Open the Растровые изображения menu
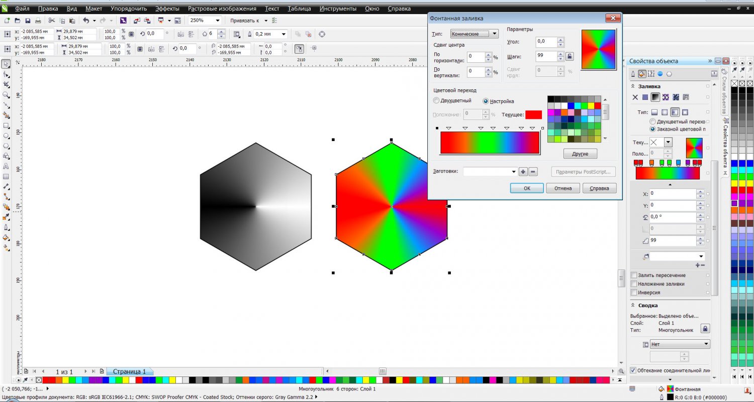The height and width of the screenshot is (402, 754). tap(222, 9)
